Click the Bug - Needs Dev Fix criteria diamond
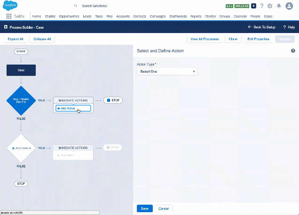This screenshot has height=215, width=299. [x=21, y=100]
